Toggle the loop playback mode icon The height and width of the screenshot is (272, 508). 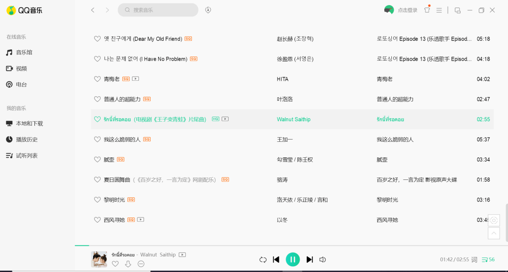pos(263,259)
